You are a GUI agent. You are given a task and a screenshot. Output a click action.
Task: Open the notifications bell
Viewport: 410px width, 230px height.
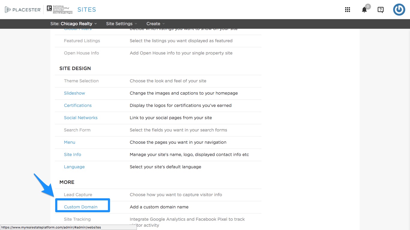click(364, 10)
